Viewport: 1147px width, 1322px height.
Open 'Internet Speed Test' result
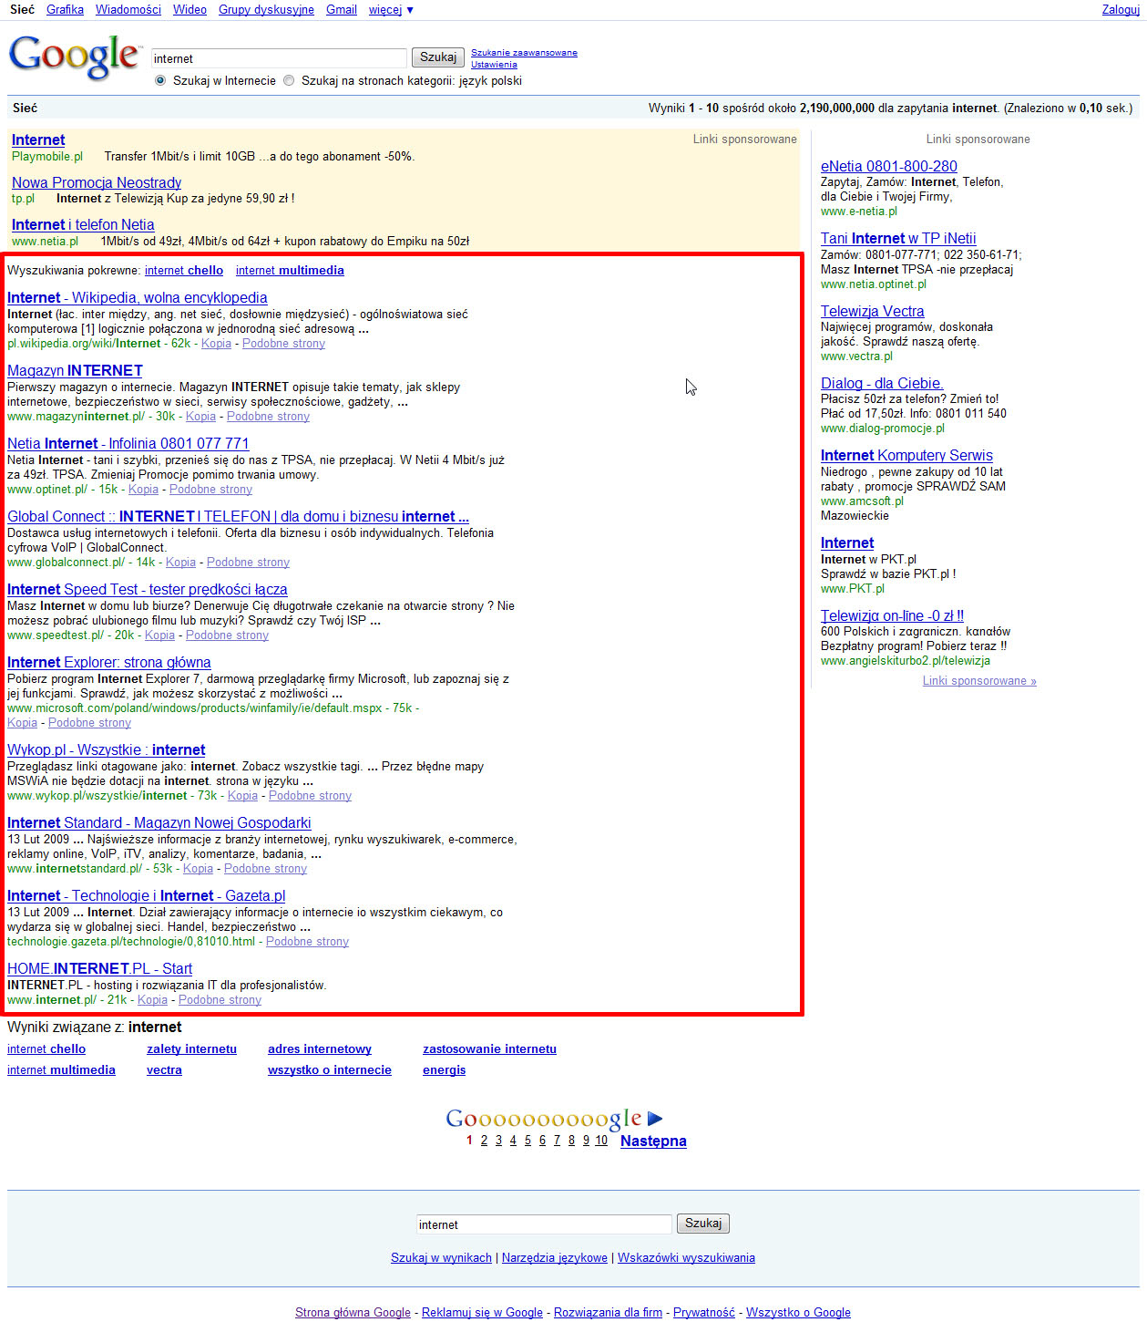coord(148,589)
